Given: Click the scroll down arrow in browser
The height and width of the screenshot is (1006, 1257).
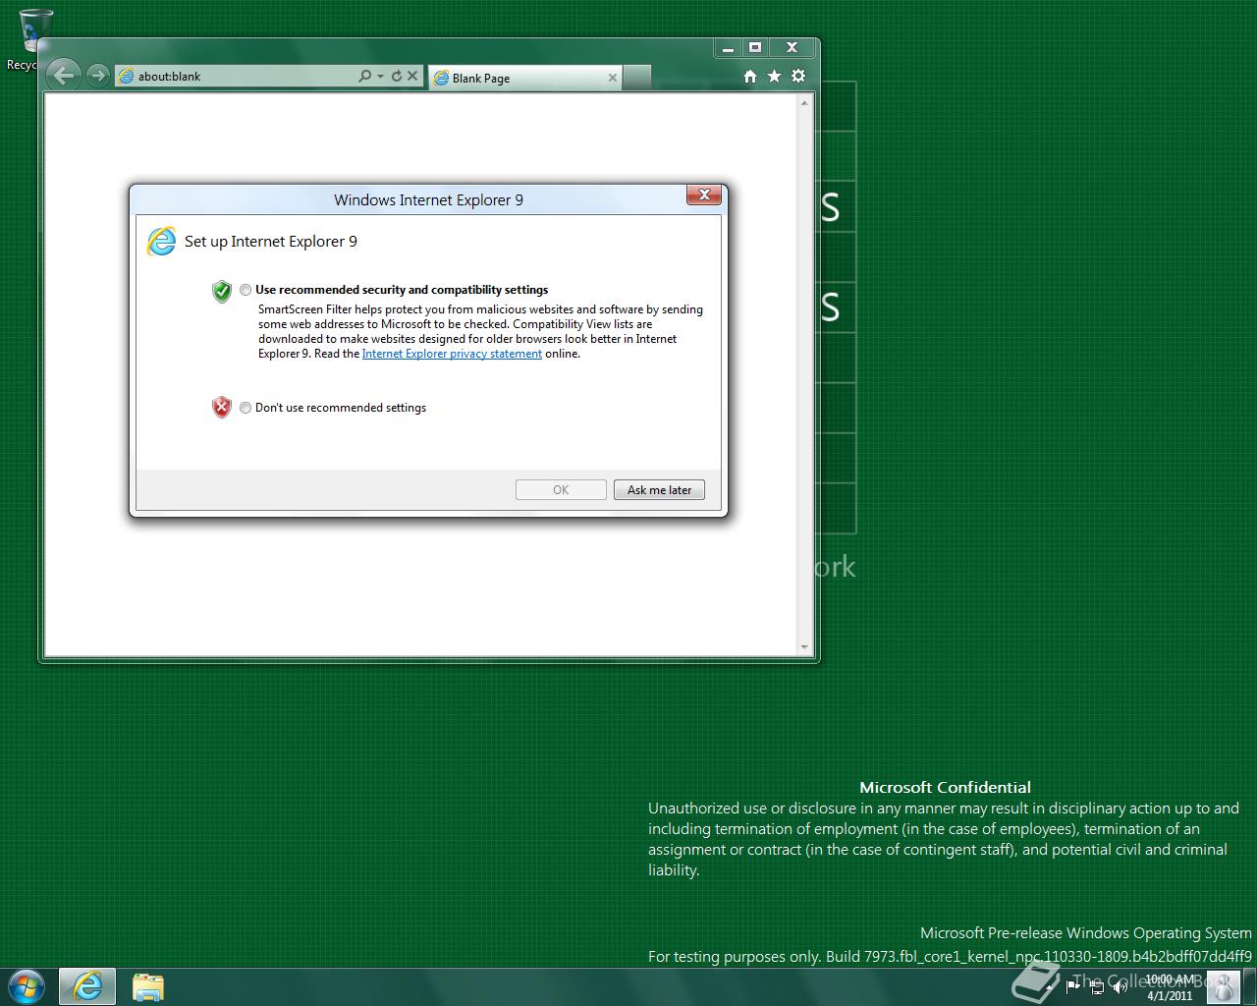Looking at the screenshot, I should 805,648.
